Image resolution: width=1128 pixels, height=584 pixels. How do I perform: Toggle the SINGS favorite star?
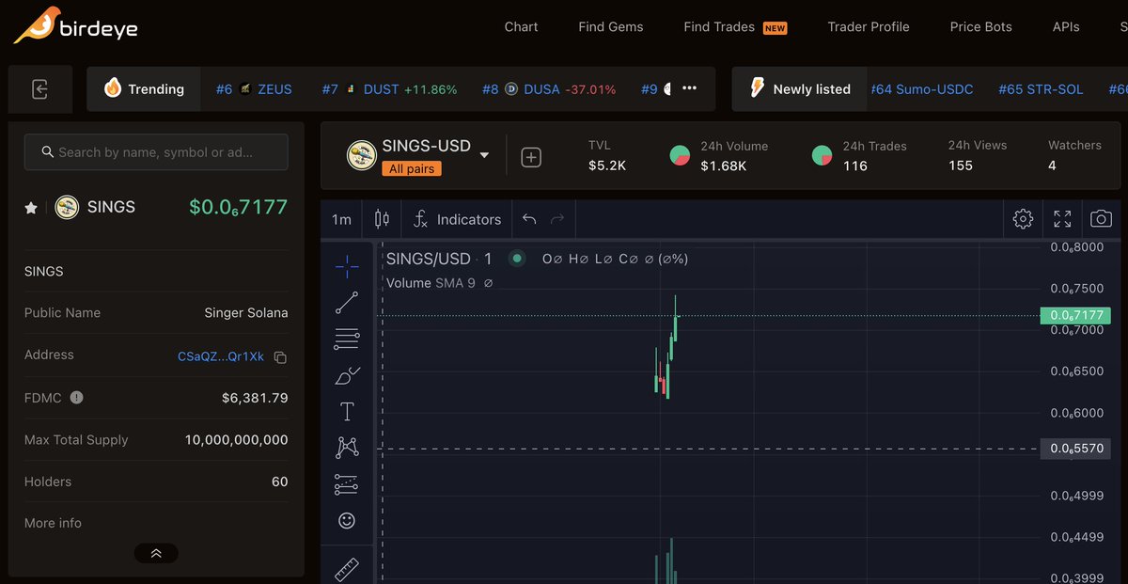(31, 208)
